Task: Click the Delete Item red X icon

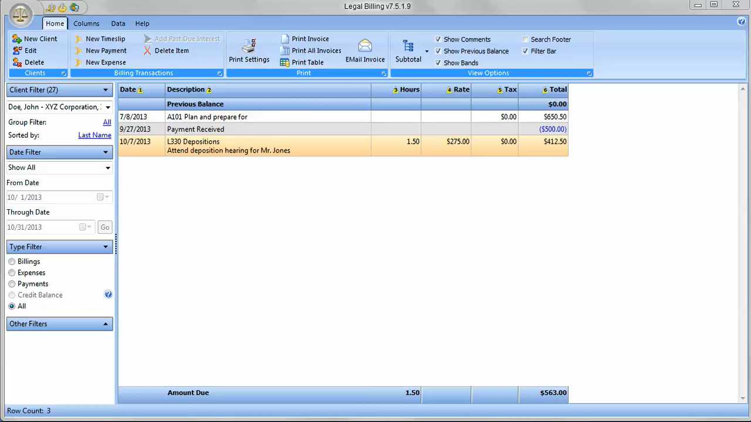Action: click(x=148, y=50)
